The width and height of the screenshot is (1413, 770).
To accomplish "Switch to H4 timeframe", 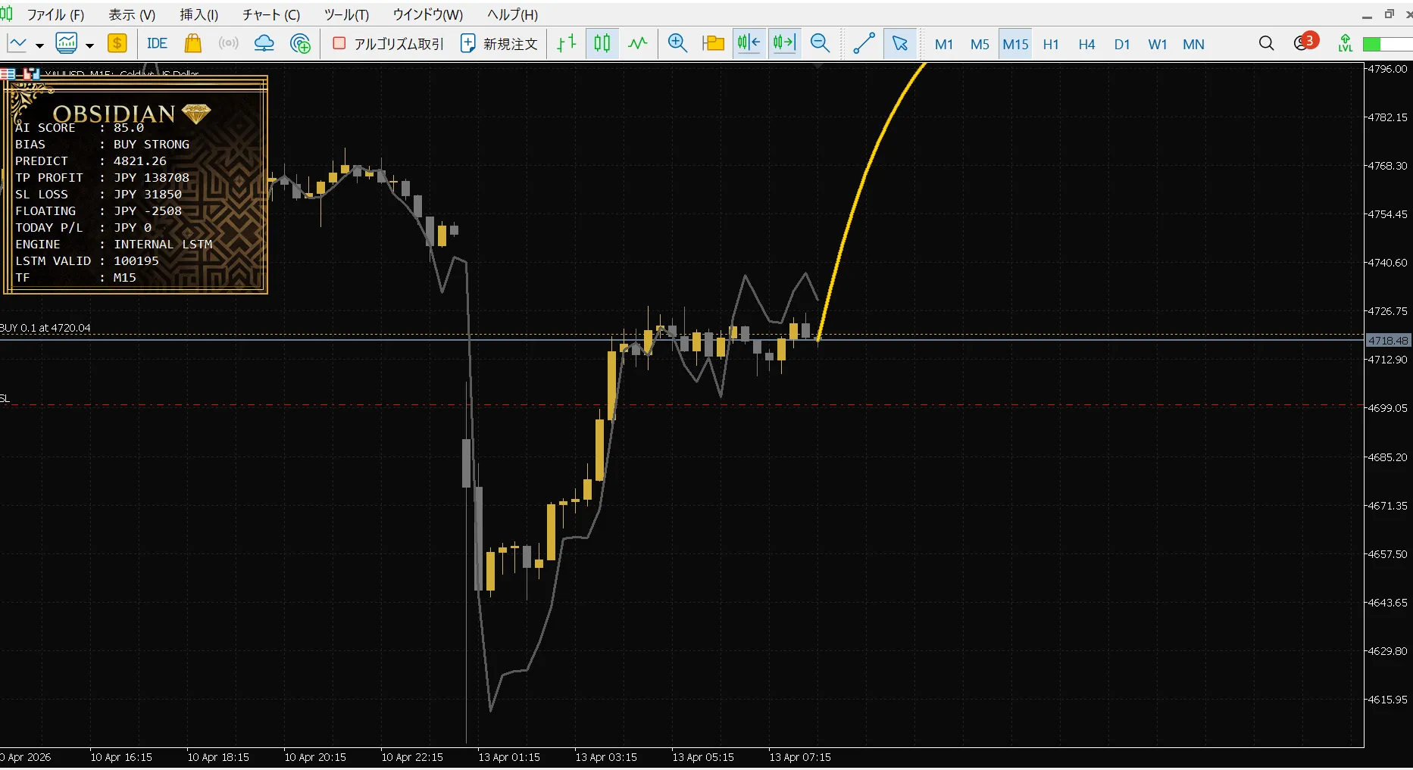I will (1086, 45).
